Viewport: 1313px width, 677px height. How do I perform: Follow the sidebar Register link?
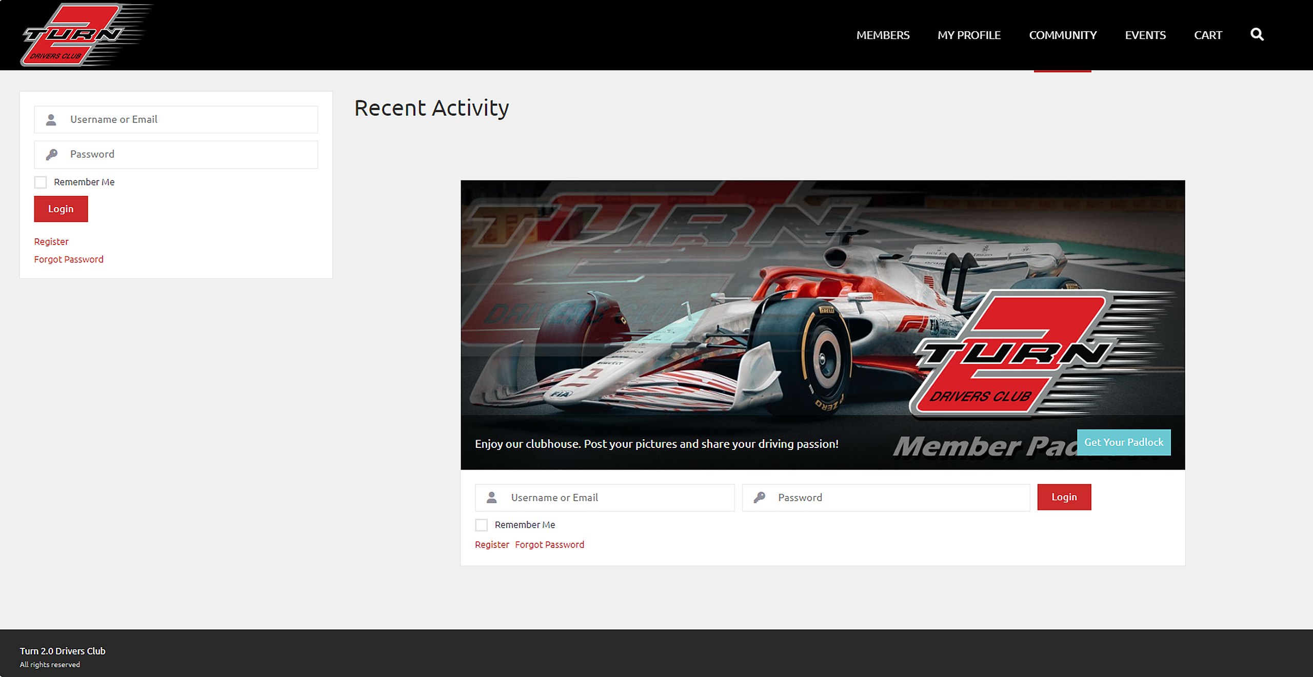pyautogui.click(x=51, y=241)
